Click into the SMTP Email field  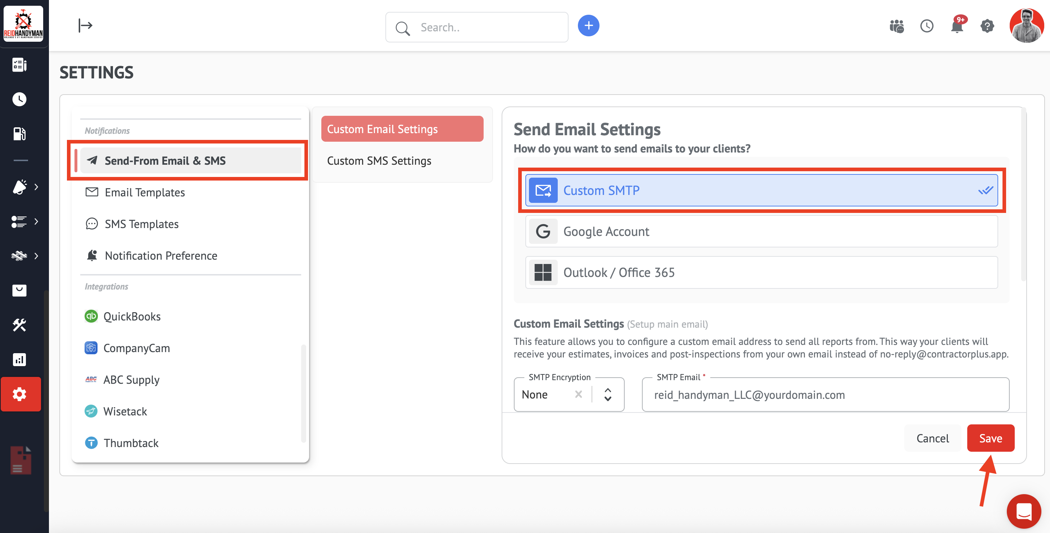tap(825, 395)
